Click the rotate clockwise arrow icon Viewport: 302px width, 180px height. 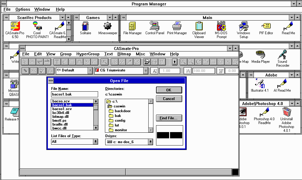(x=198, y=62)
